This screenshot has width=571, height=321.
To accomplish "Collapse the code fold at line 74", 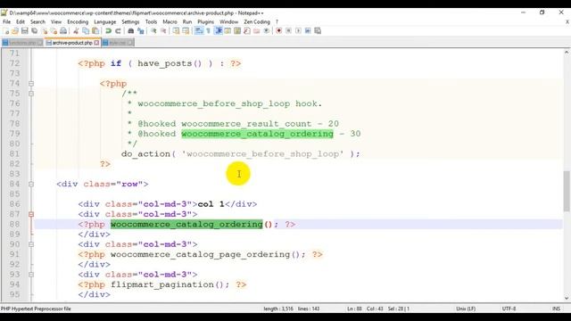I will pos(31,84).
